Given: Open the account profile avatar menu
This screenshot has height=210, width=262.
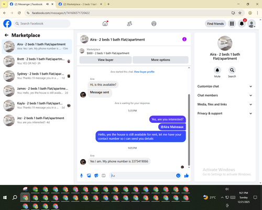Looking at the screenshot, I should click(252, 24).
